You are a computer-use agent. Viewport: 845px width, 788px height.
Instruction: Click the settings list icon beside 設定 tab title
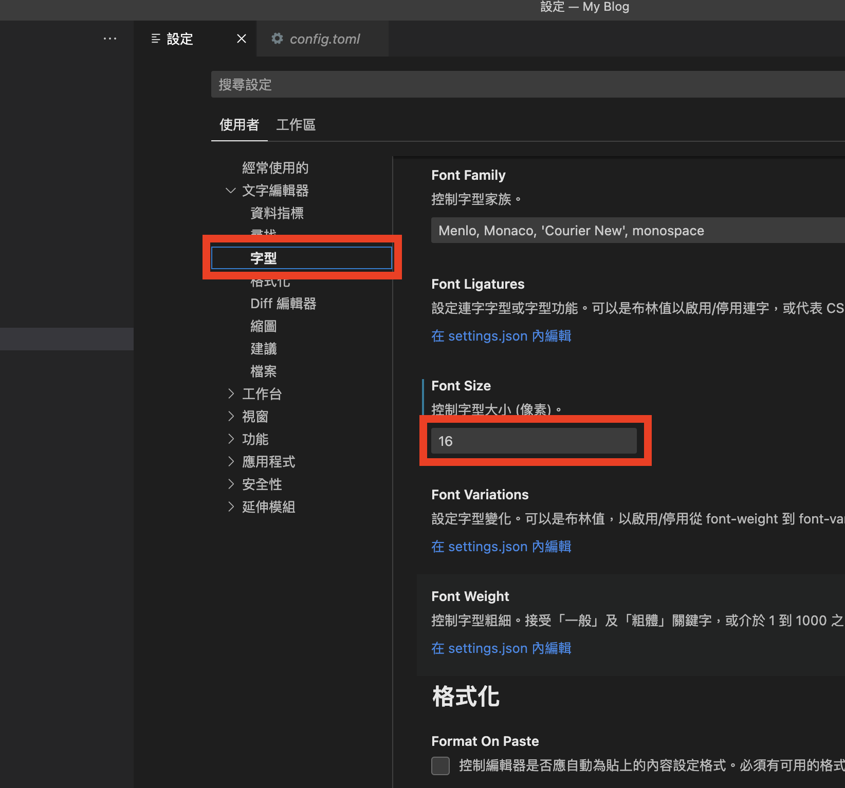pos(156,39)
